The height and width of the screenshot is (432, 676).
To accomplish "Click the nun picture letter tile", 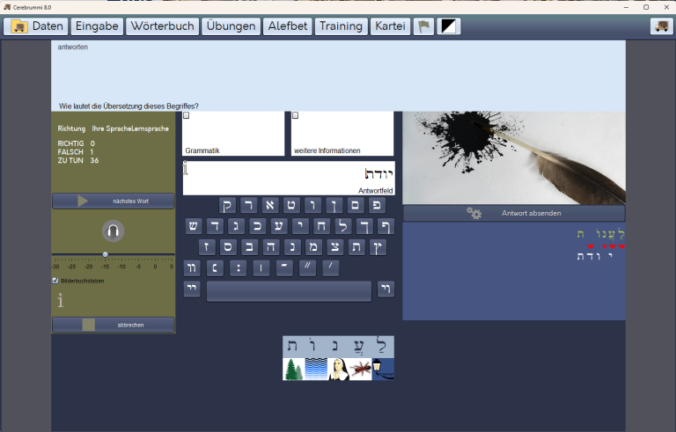I will click(x=338, y=369).
